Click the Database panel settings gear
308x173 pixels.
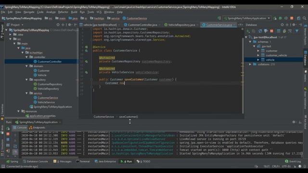[x=294, y=25]
